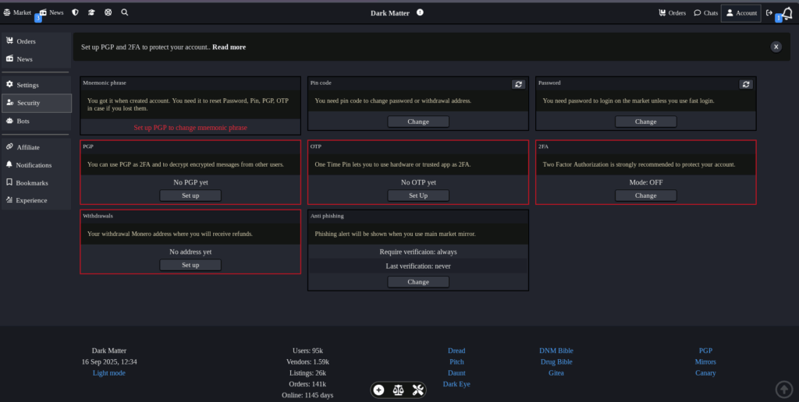Screen dimensions: 799x402
Task: Select Bookmarks in the sidebar
Action: [x=31, y=183]
